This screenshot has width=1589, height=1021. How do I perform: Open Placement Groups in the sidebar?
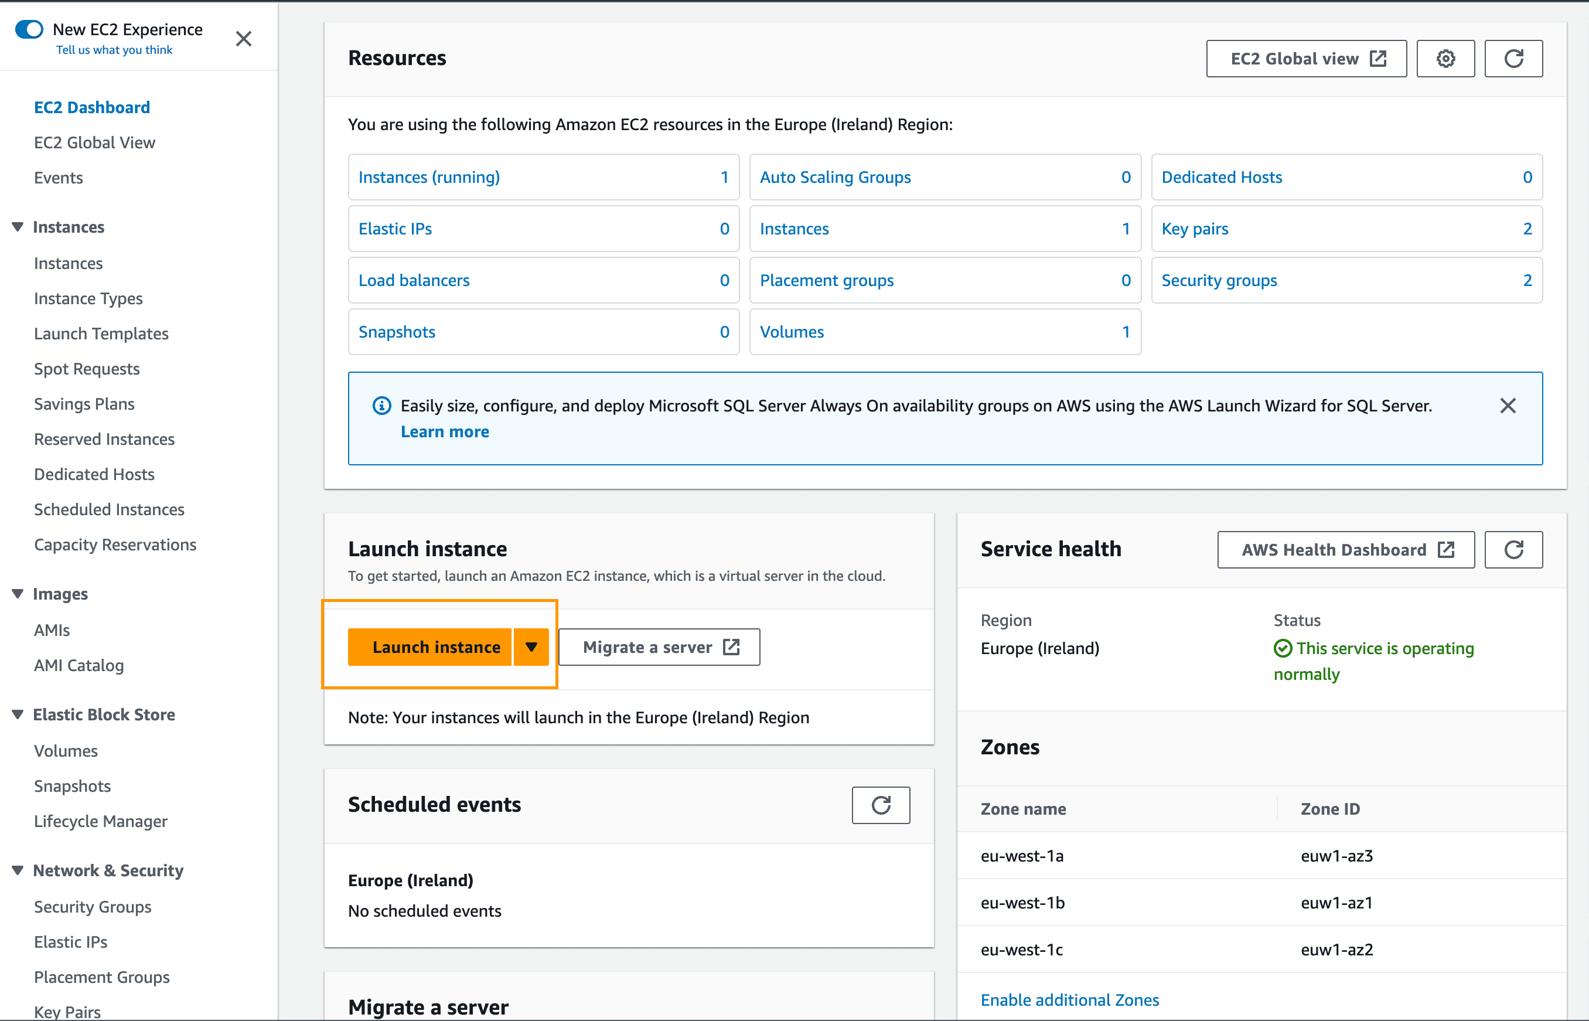pos(102,976)
